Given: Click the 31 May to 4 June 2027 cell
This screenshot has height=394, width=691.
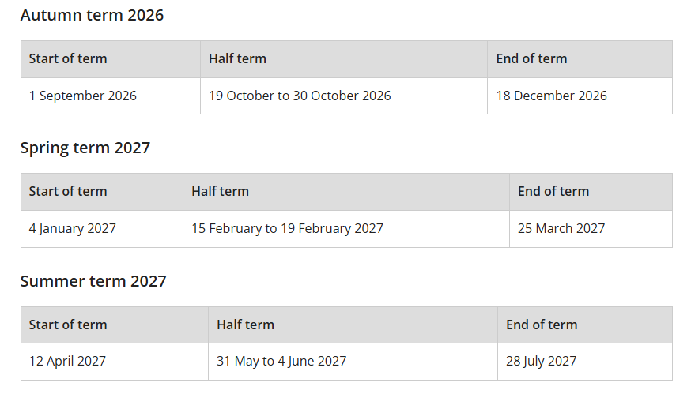Looking at the screenshot, I should 281,361.
